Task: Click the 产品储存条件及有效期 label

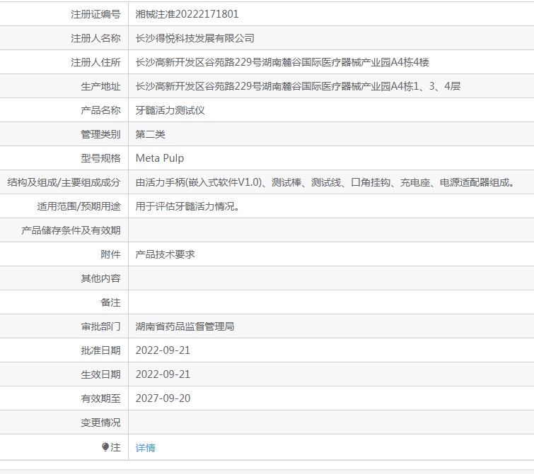Action: (x=71, y=230)
